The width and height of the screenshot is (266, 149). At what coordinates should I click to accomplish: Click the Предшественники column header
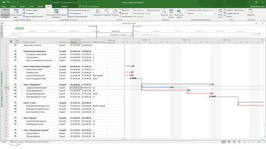pyautogui.click(x=100, y=41)
